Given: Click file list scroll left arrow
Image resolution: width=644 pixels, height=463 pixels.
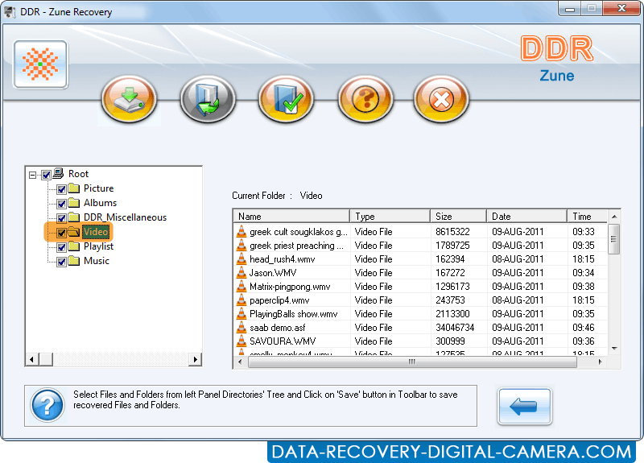Looking at the screenshot, I should click(x=240, y=362).
